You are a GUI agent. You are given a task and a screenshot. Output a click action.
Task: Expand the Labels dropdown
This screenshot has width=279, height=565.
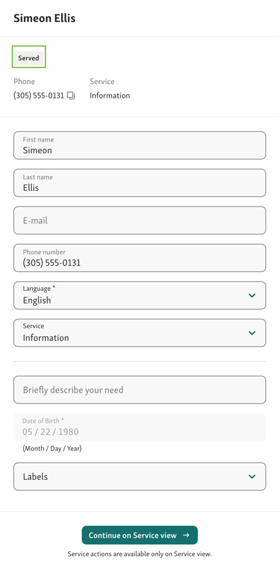[139, 477]
